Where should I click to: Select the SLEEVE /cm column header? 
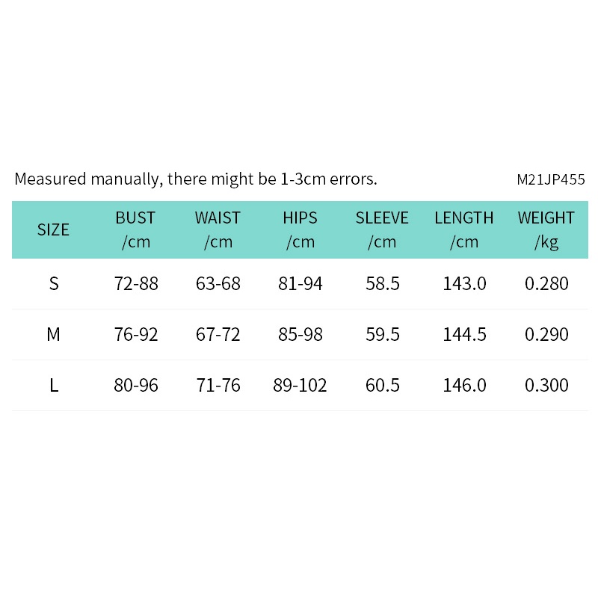382,229
